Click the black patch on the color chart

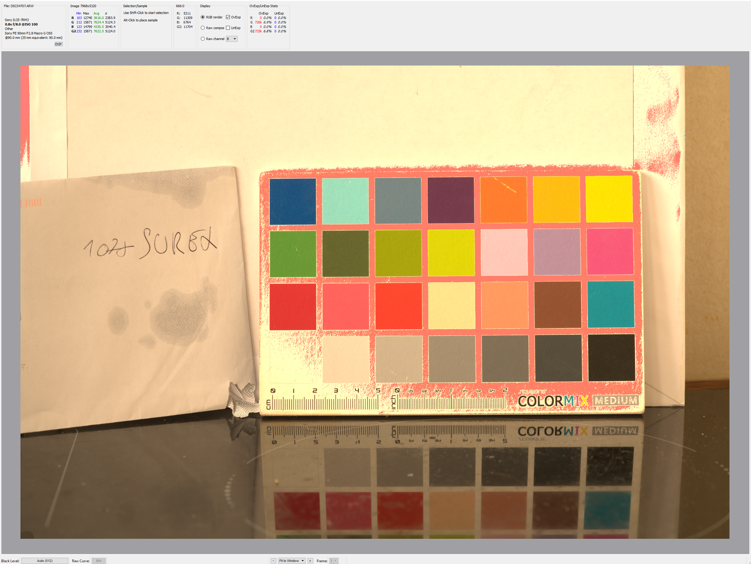tap(611, 357)
